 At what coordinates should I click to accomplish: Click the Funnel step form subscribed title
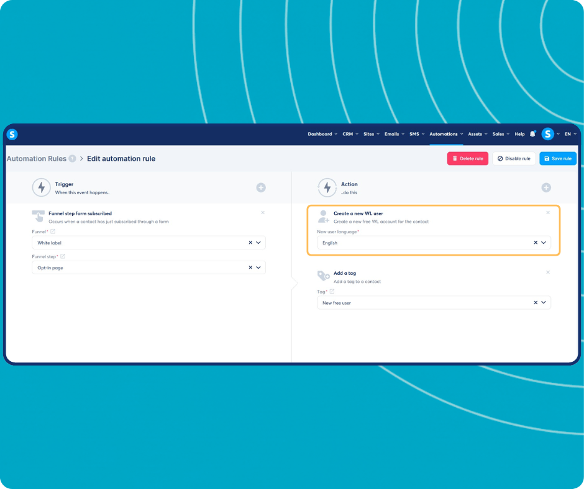80,213
